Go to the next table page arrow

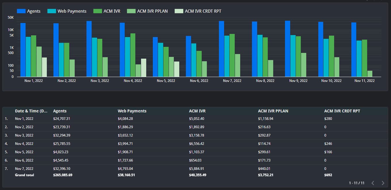[383, 183]
